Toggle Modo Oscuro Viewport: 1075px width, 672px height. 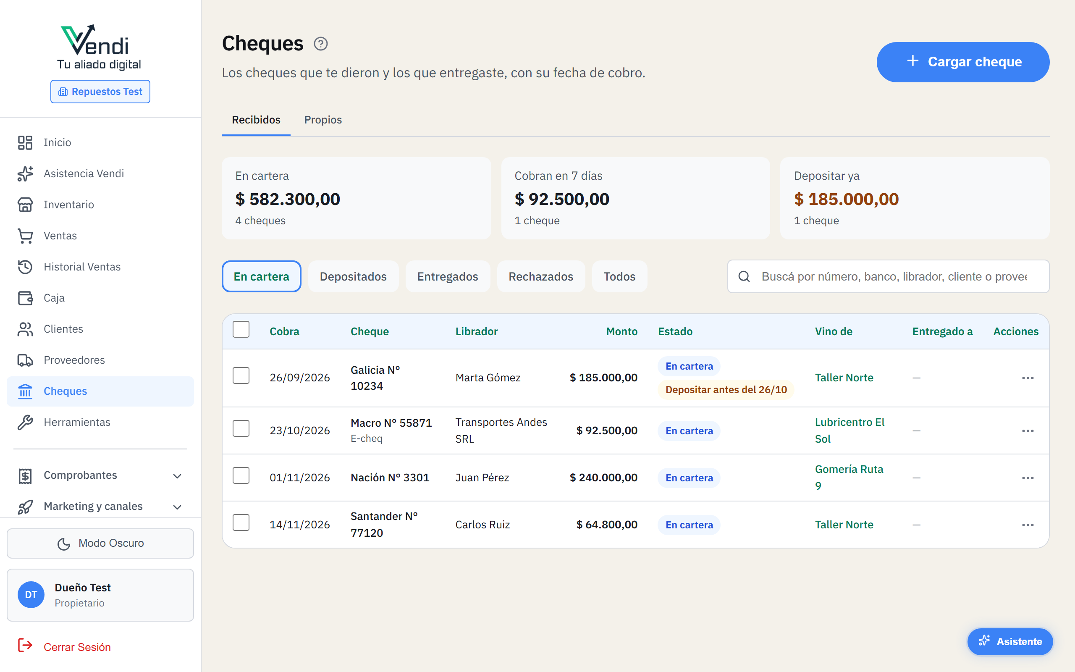click(x=100, y=543)
